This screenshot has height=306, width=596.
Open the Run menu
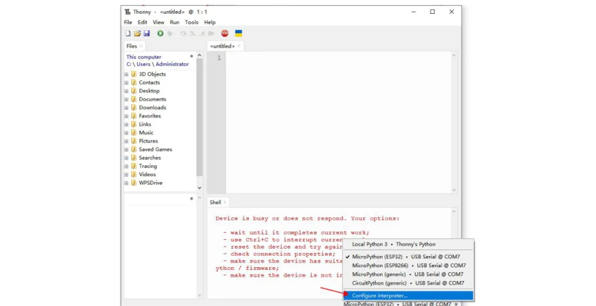click(x=175, y=23)
